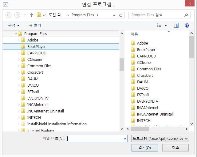Go back with the left arrow button

[x=8, y=15]
